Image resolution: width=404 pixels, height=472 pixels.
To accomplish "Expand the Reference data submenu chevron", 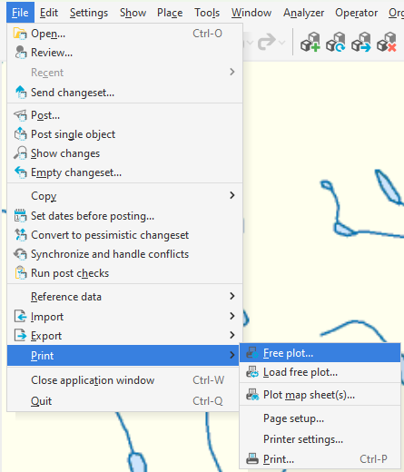I will 232,296.
